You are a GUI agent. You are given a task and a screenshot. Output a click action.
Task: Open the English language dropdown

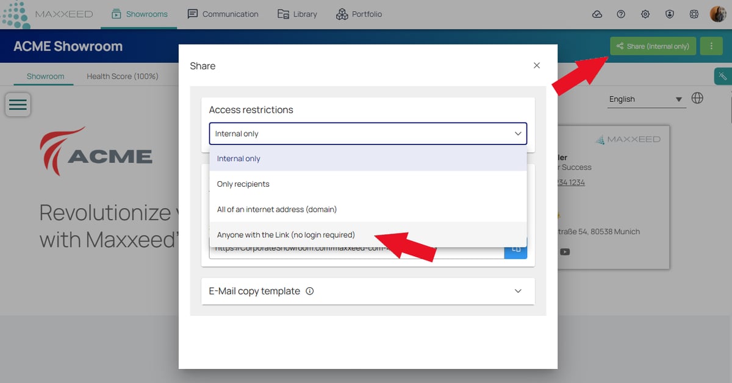coord(646,99)
